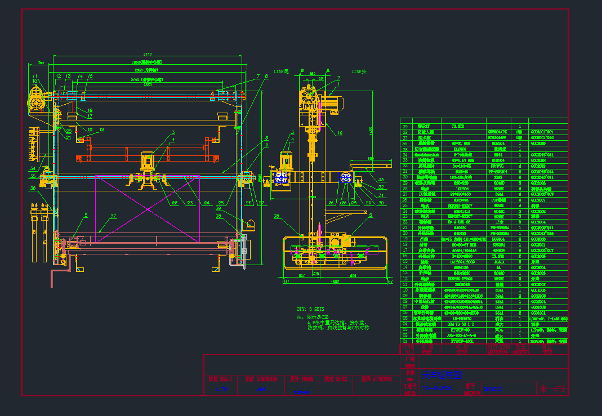Select the scale value 1:20
Screen dimensions: 602x416
[221, 389]
